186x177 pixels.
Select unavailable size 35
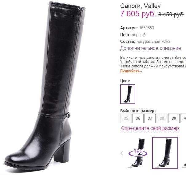coord(126,118)
